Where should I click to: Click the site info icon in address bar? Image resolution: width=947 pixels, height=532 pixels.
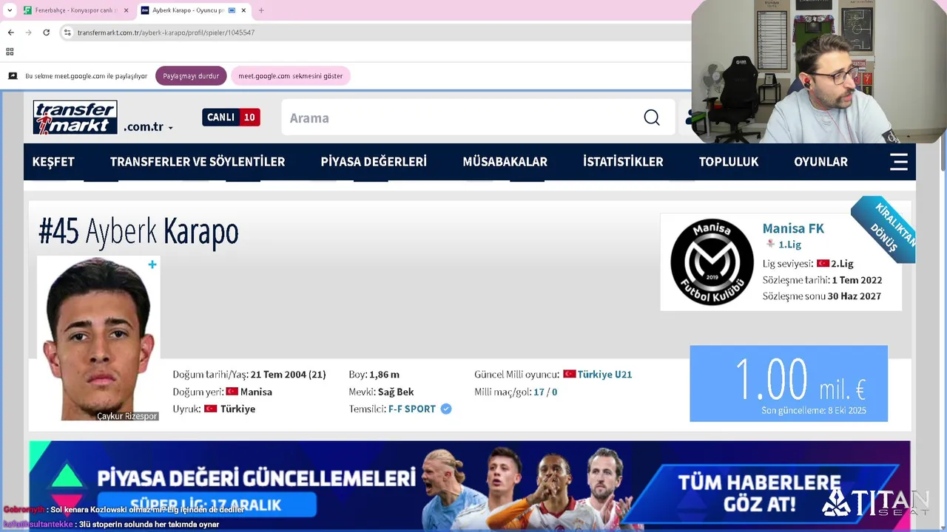(x=67, y=33)
